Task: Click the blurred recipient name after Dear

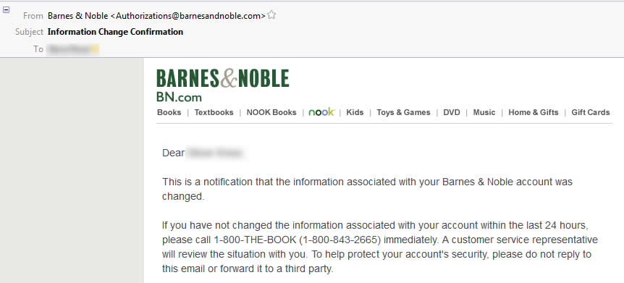Action: pos(214,153)
